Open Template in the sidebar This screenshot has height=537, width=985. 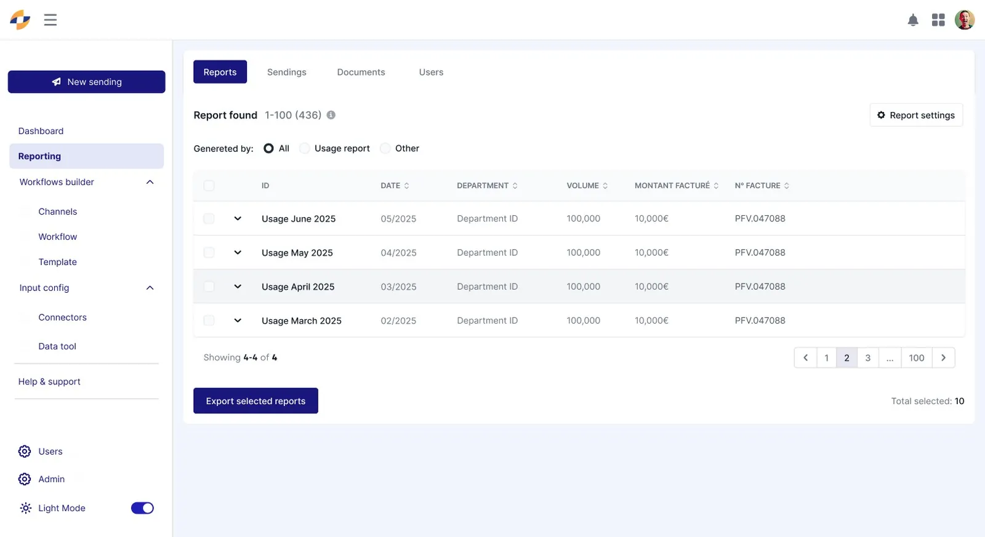57,262
